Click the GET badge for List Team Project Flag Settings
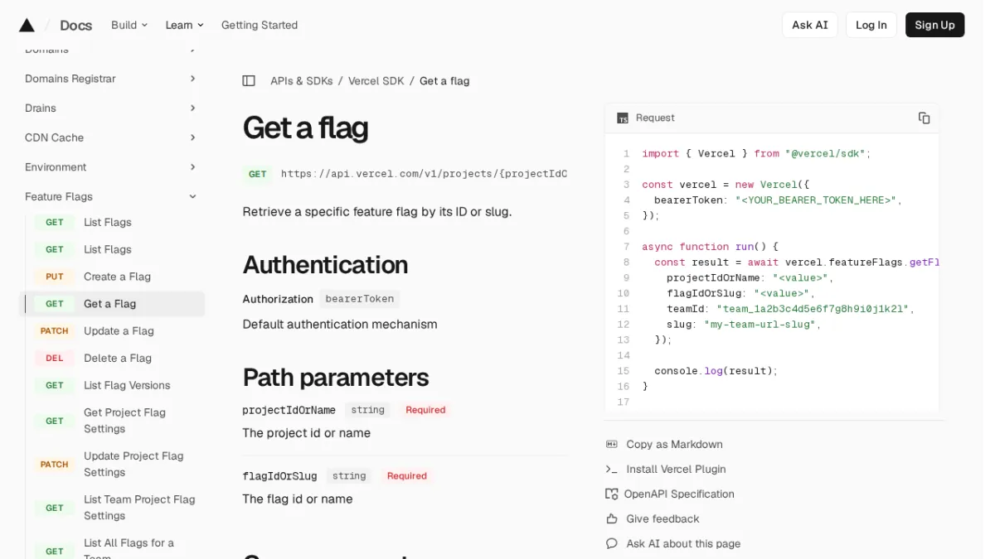 tap(55, 508)
